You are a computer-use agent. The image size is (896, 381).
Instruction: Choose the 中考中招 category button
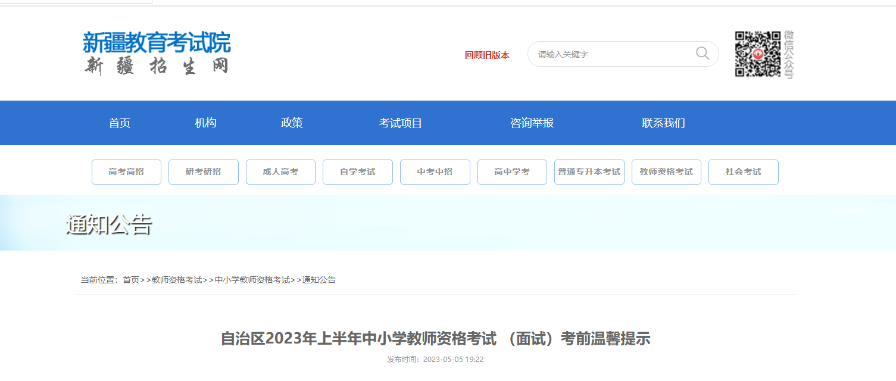pyautogui.click(x=435, y=172)
